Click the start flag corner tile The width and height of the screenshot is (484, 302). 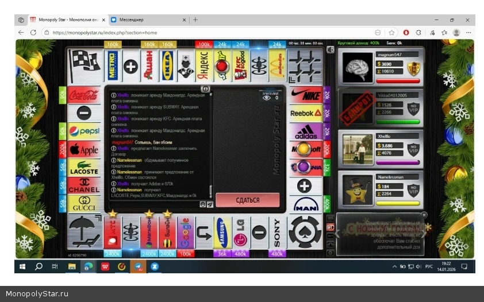coord(84,65)
